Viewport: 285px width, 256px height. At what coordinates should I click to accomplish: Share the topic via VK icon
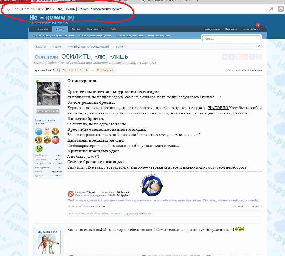click(x=224, y=56)
